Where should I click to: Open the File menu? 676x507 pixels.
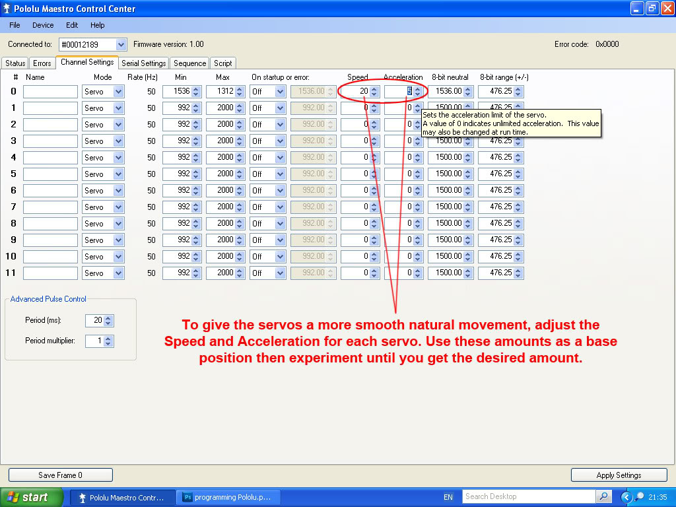click(15, 25)
